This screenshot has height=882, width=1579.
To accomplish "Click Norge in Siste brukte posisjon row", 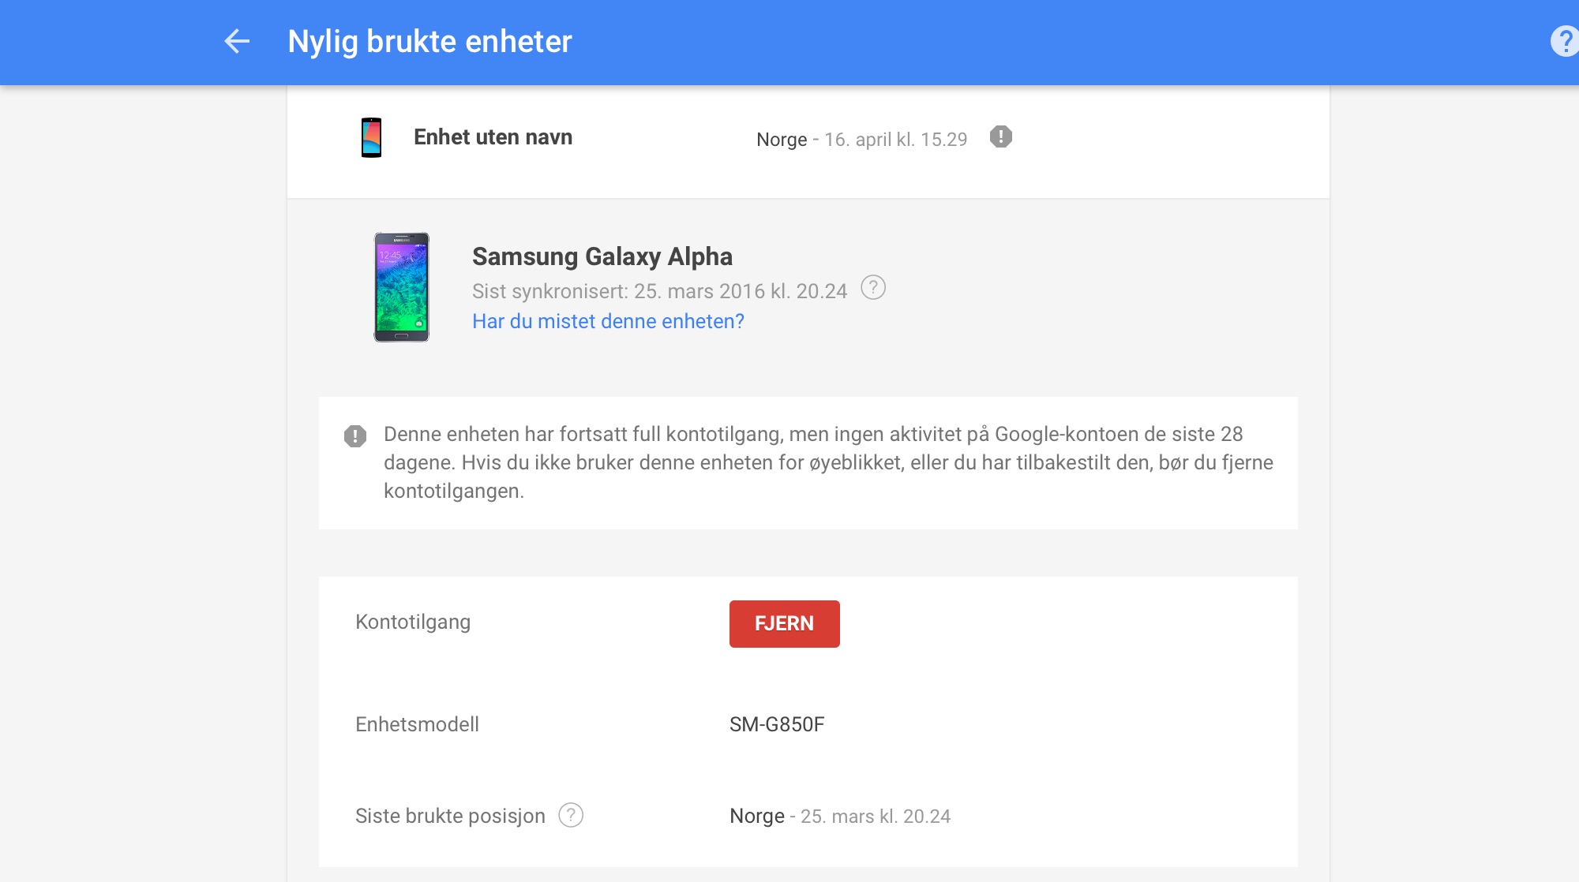I will click(x=757, y=817).
